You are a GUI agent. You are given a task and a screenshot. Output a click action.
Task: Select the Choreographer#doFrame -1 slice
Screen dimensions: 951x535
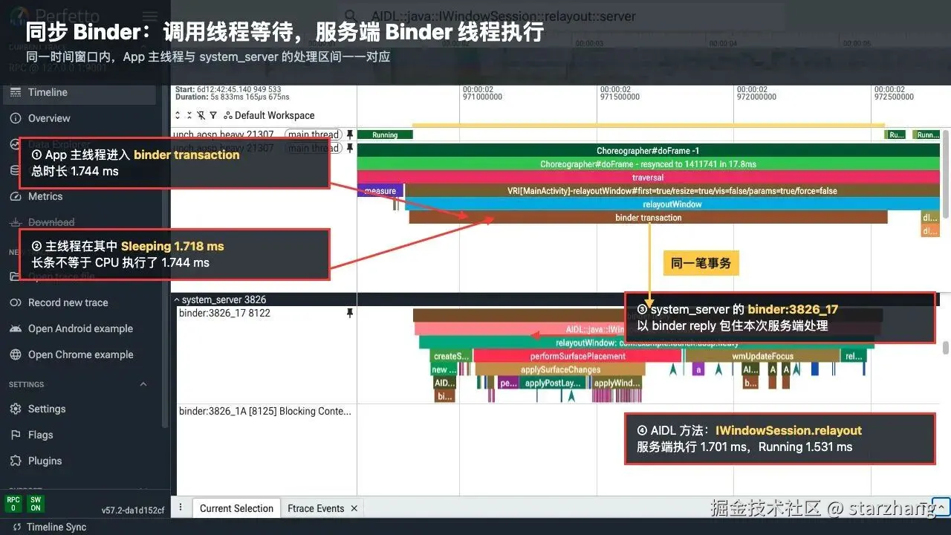pyautogui.click(x=648, y=150)
